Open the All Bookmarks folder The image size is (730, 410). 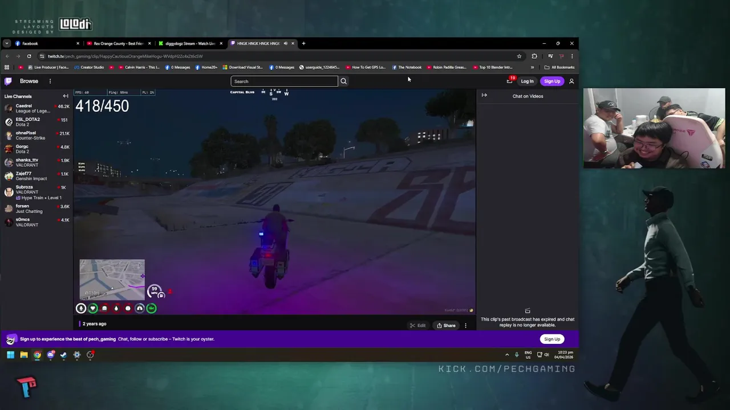tap(559, 67)
